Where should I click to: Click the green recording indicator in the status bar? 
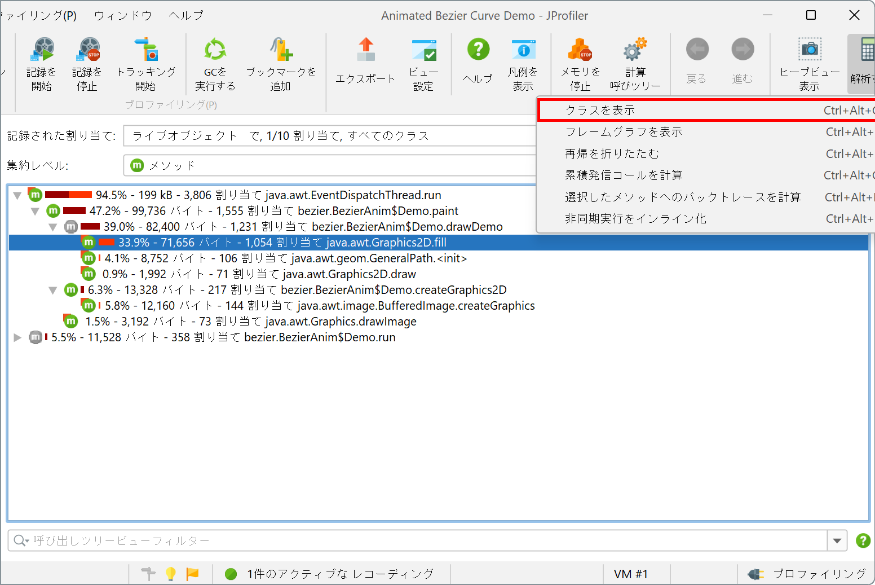[x=231, y=574]
